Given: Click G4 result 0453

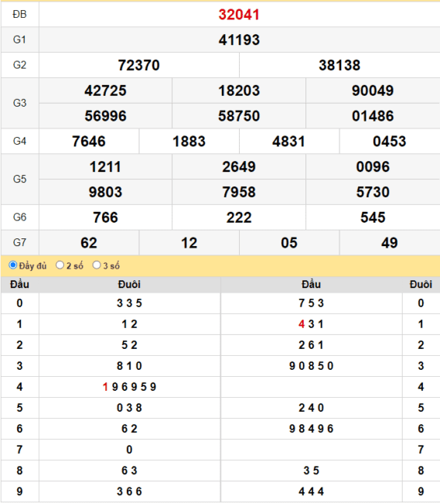Looking at the screenshot, I should (390, 141).
